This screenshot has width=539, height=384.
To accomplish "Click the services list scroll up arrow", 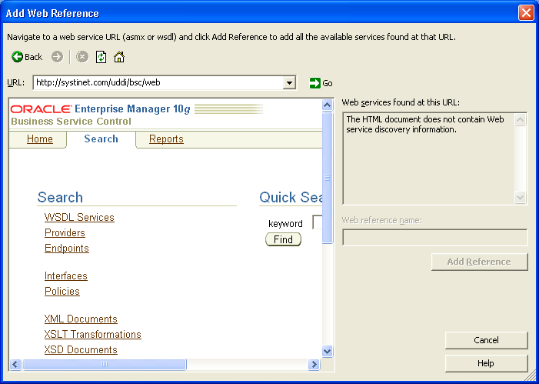I will point(520,120).
